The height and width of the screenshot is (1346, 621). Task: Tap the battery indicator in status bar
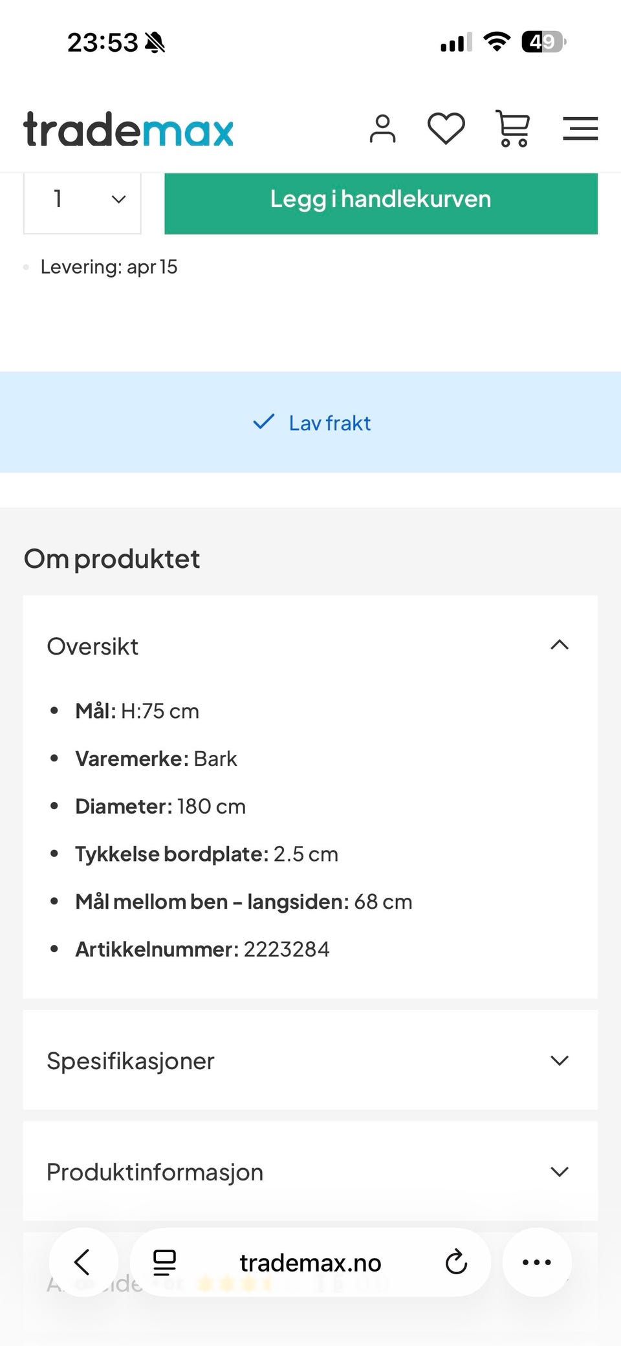coord(543,43)
